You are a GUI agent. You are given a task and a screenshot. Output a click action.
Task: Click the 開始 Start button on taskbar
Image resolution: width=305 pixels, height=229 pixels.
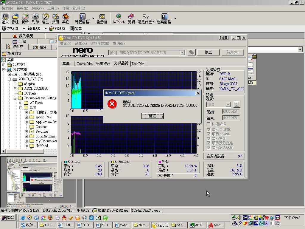(8, 218)
